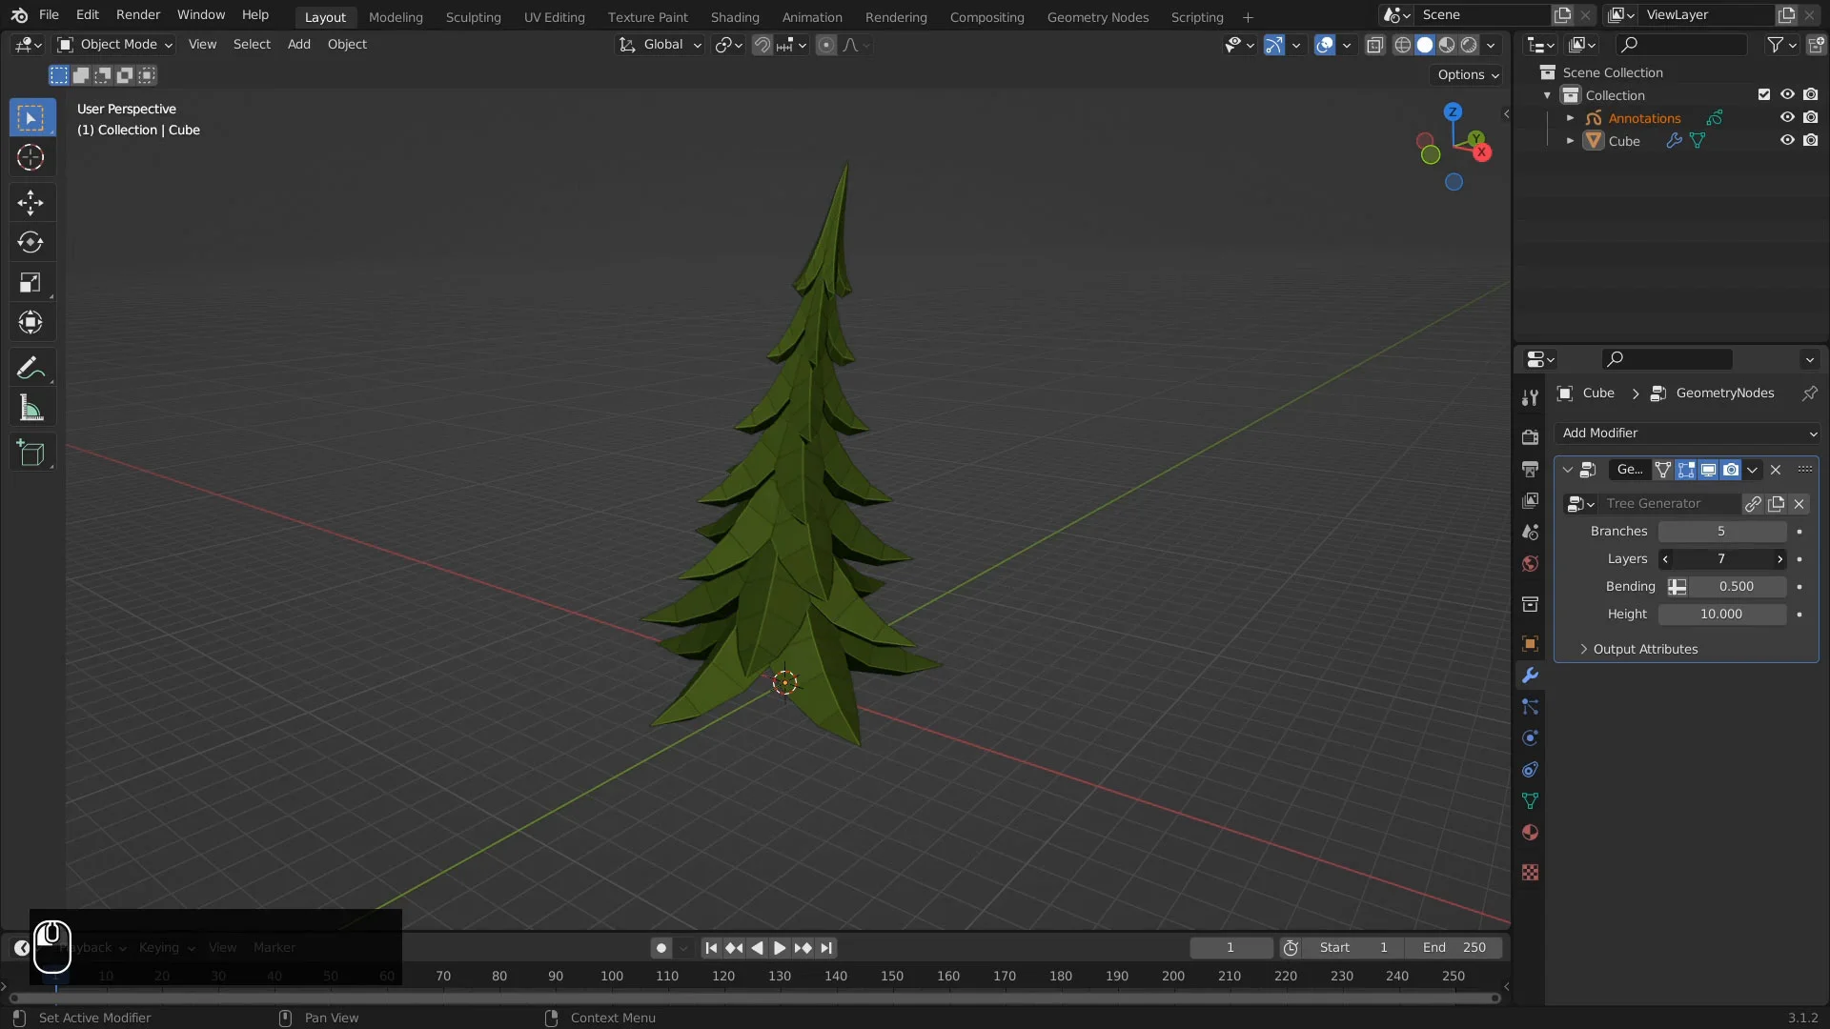Open the Particles properties tab
The image size is (1830, 1029).
click(x=1530, y=706)
